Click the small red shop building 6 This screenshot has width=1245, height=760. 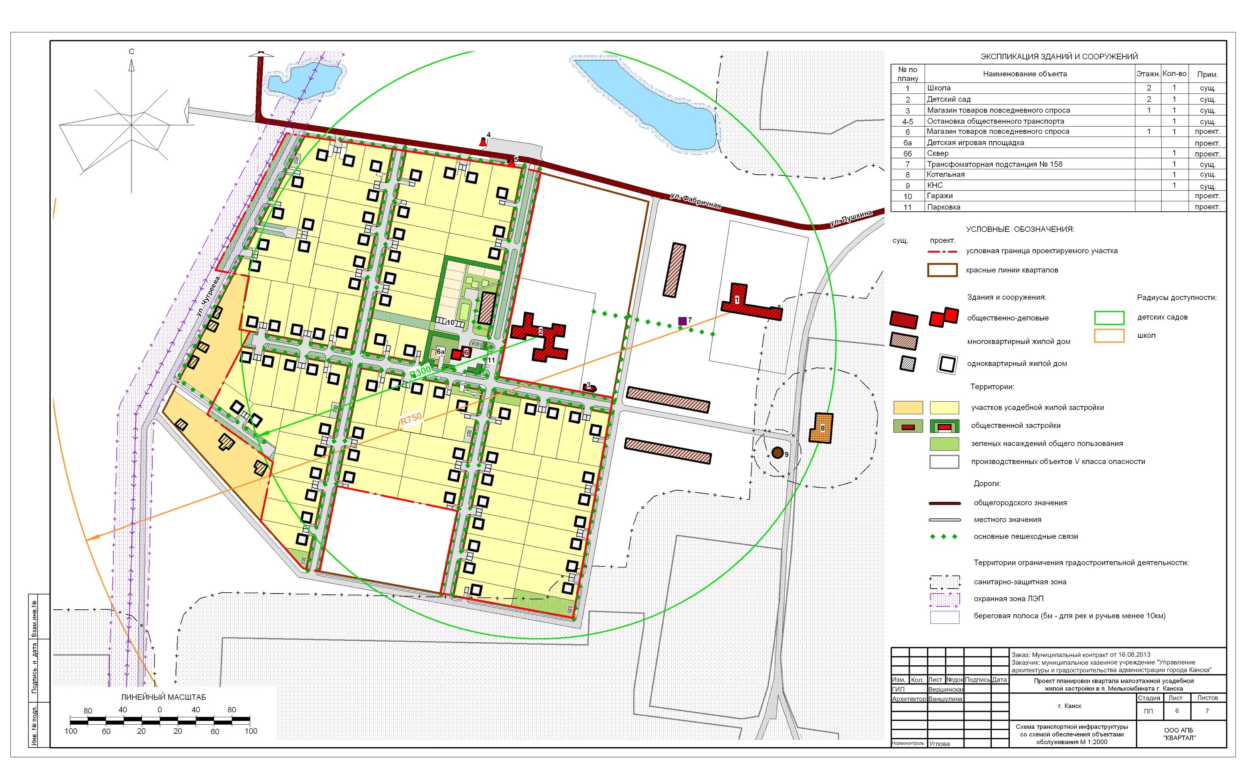457,354
